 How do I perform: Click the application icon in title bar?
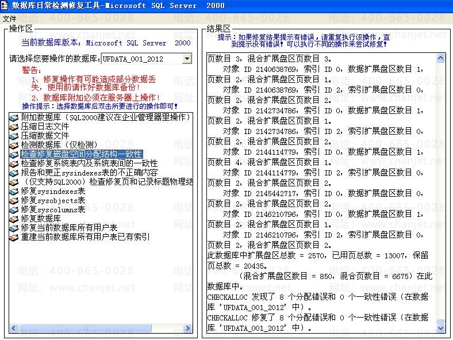[x=4, y=5]
